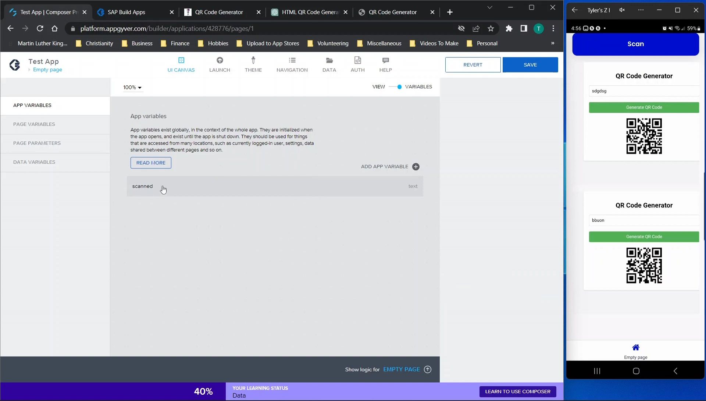
Task: Select App Variables in the sidebar
Action: (x=55, y=106)
